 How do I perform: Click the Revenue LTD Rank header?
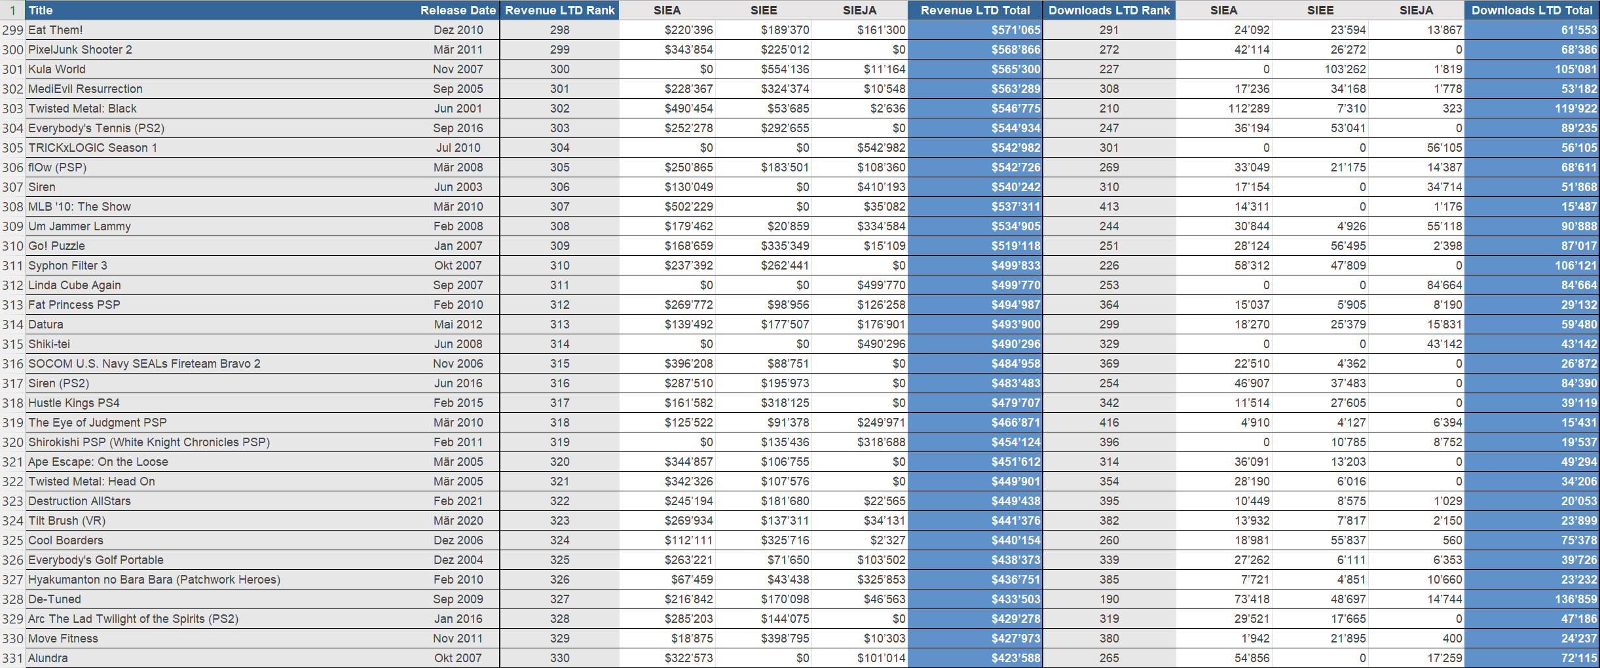[x=559, y=10]
